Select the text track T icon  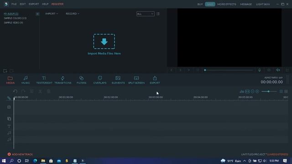click(9, 126)
